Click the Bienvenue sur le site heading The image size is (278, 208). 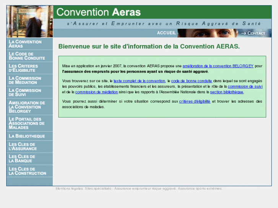click(x=149, y=47)
